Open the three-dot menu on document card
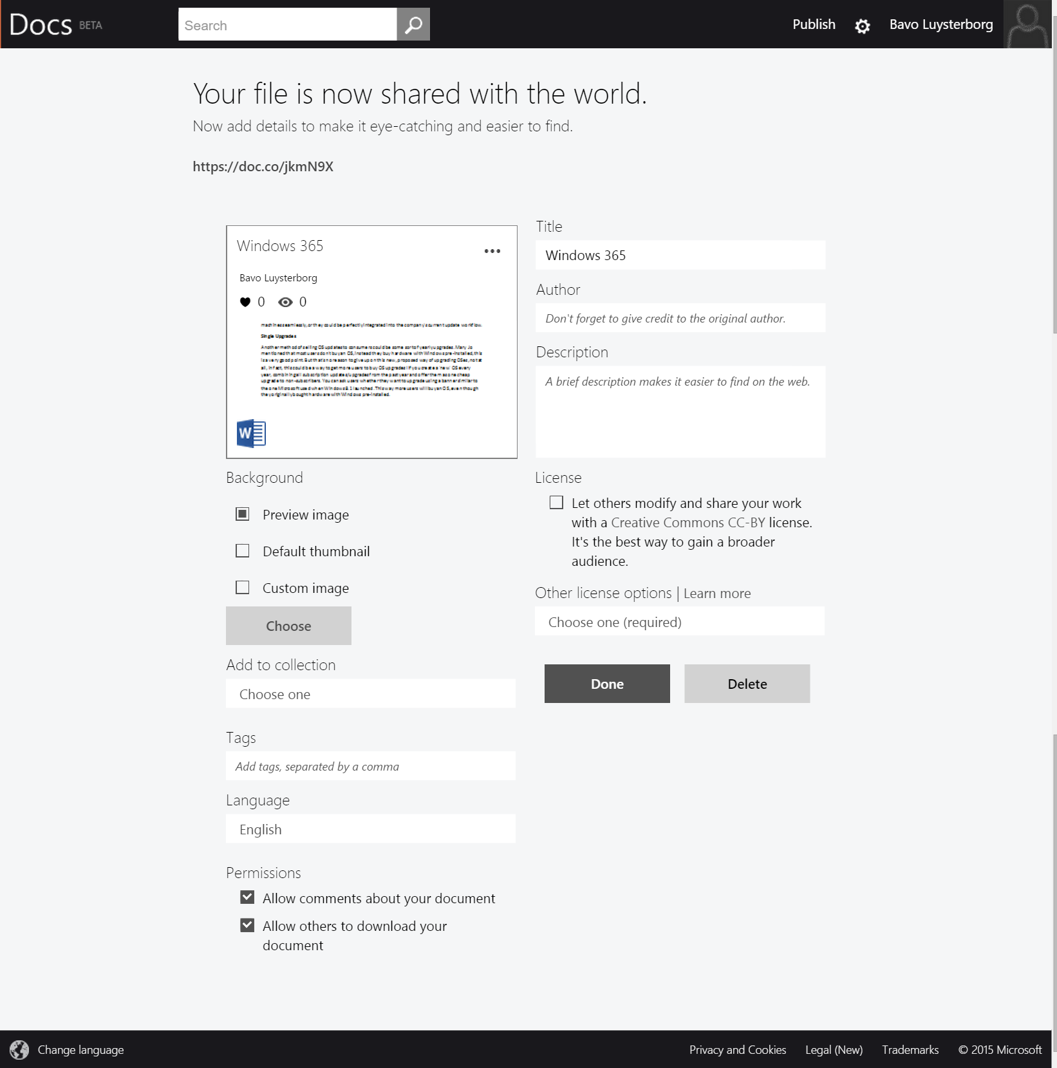 click(x=492, y=251)
